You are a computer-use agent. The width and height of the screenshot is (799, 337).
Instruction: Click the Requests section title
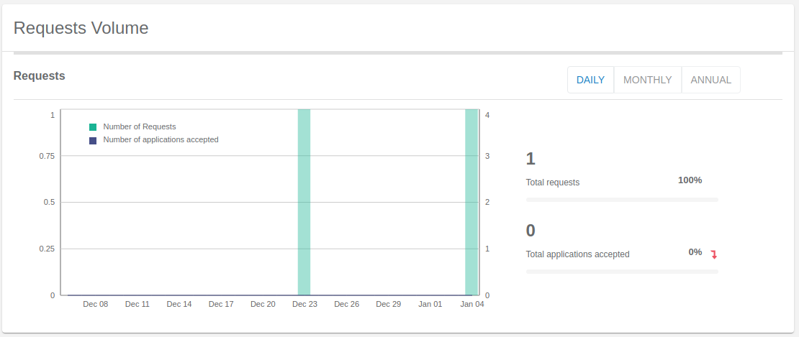[x=40, y=75]
